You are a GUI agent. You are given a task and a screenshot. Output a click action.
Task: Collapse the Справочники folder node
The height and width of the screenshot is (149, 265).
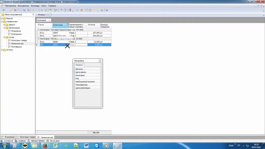tap(2, 22)
